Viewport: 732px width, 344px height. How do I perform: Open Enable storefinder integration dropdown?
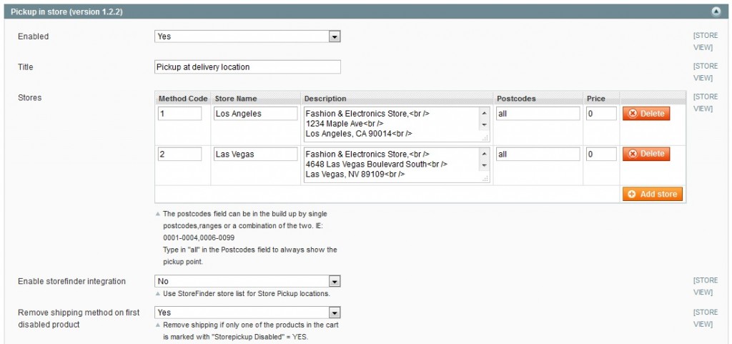(x=247, y=282)
